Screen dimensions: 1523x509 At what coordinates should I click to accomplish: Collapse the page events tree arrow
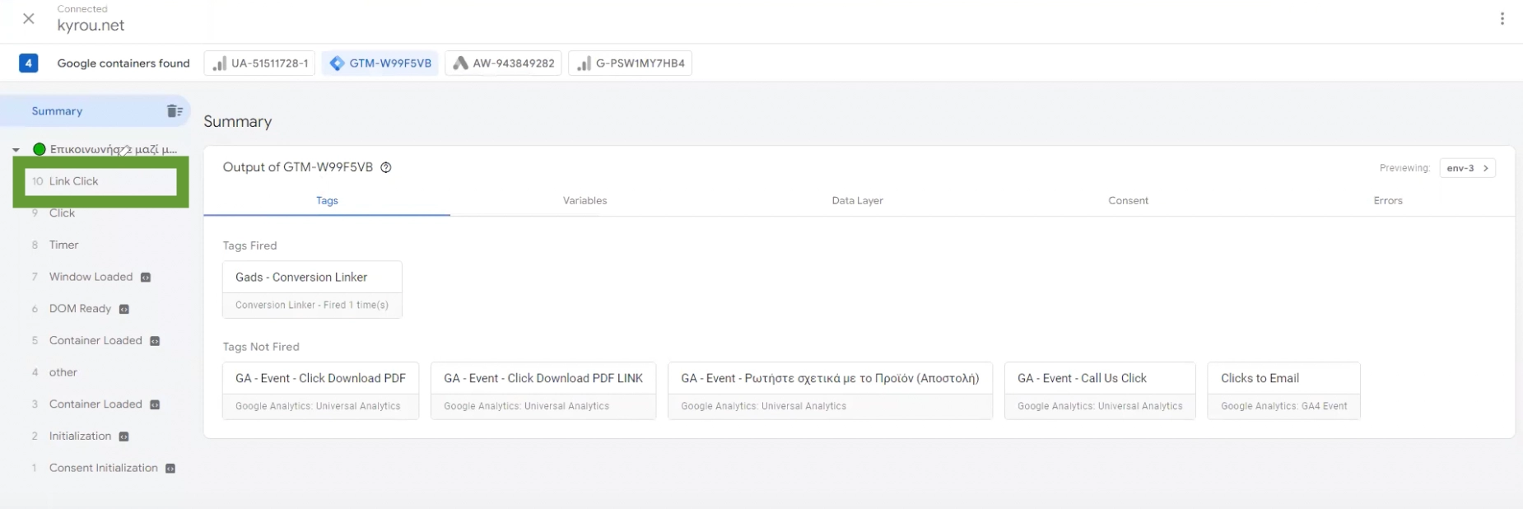(x=16, y=150)
